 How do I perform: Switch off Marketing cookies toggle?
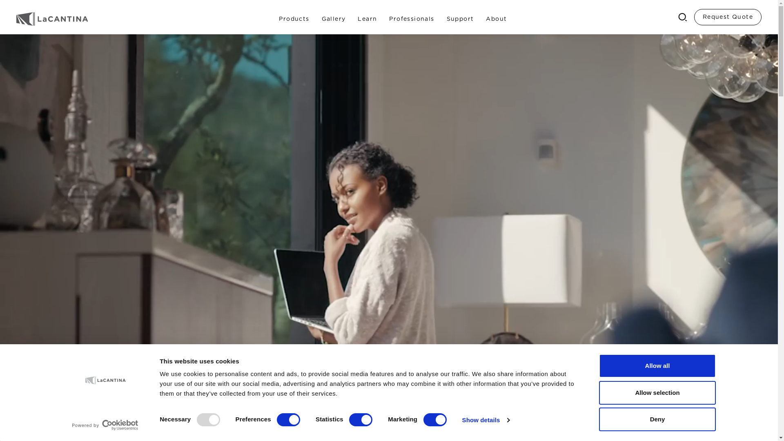coord(435,420)
